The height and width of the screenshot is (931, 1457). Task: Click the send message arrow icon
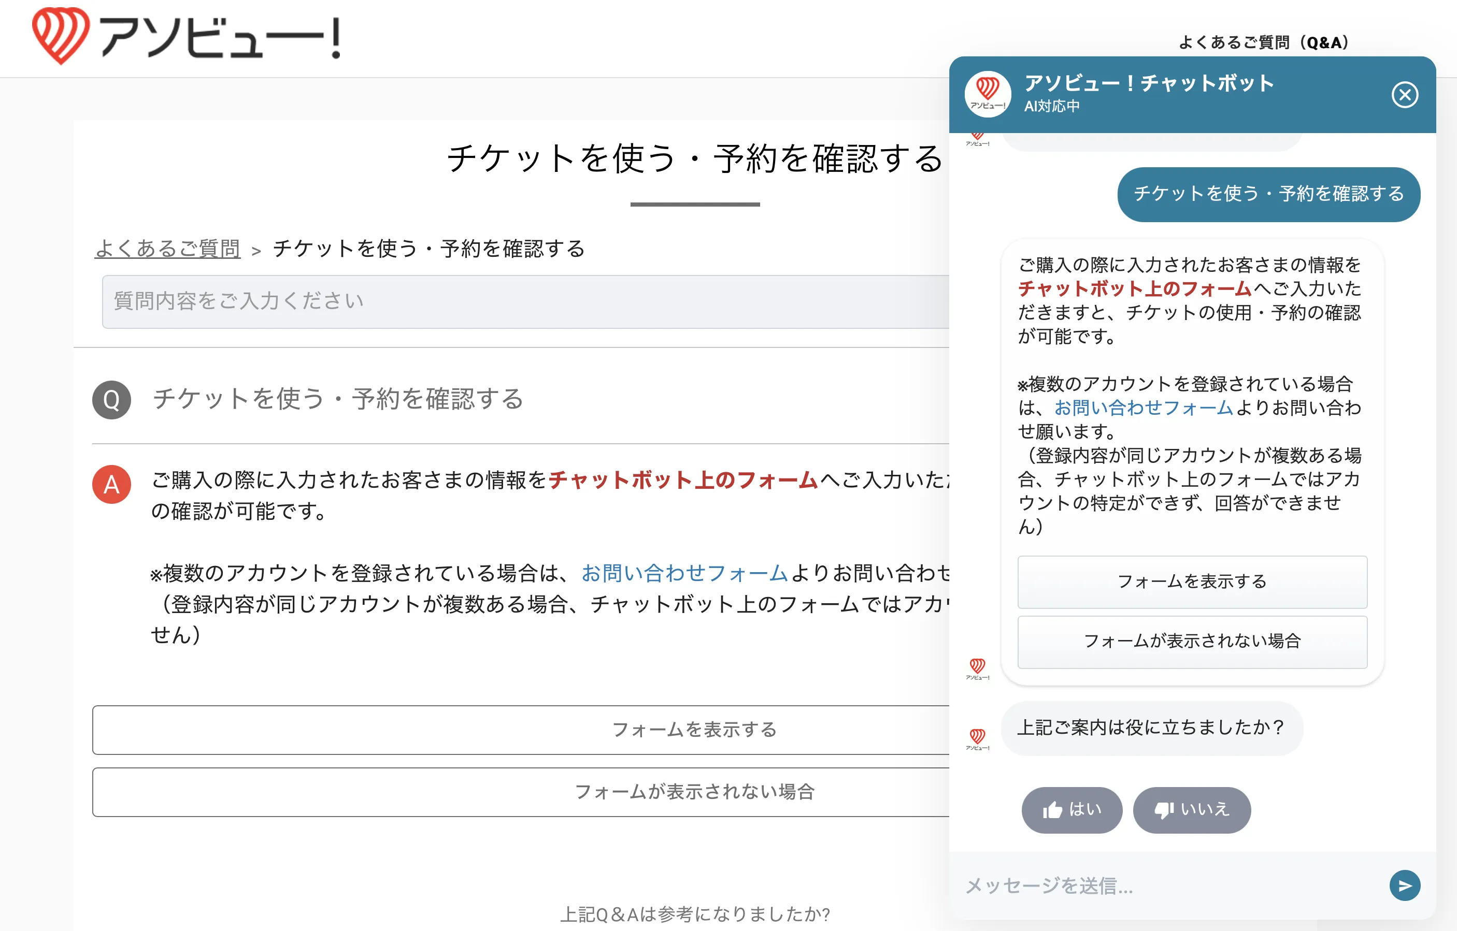click(x=1404, y=885)
